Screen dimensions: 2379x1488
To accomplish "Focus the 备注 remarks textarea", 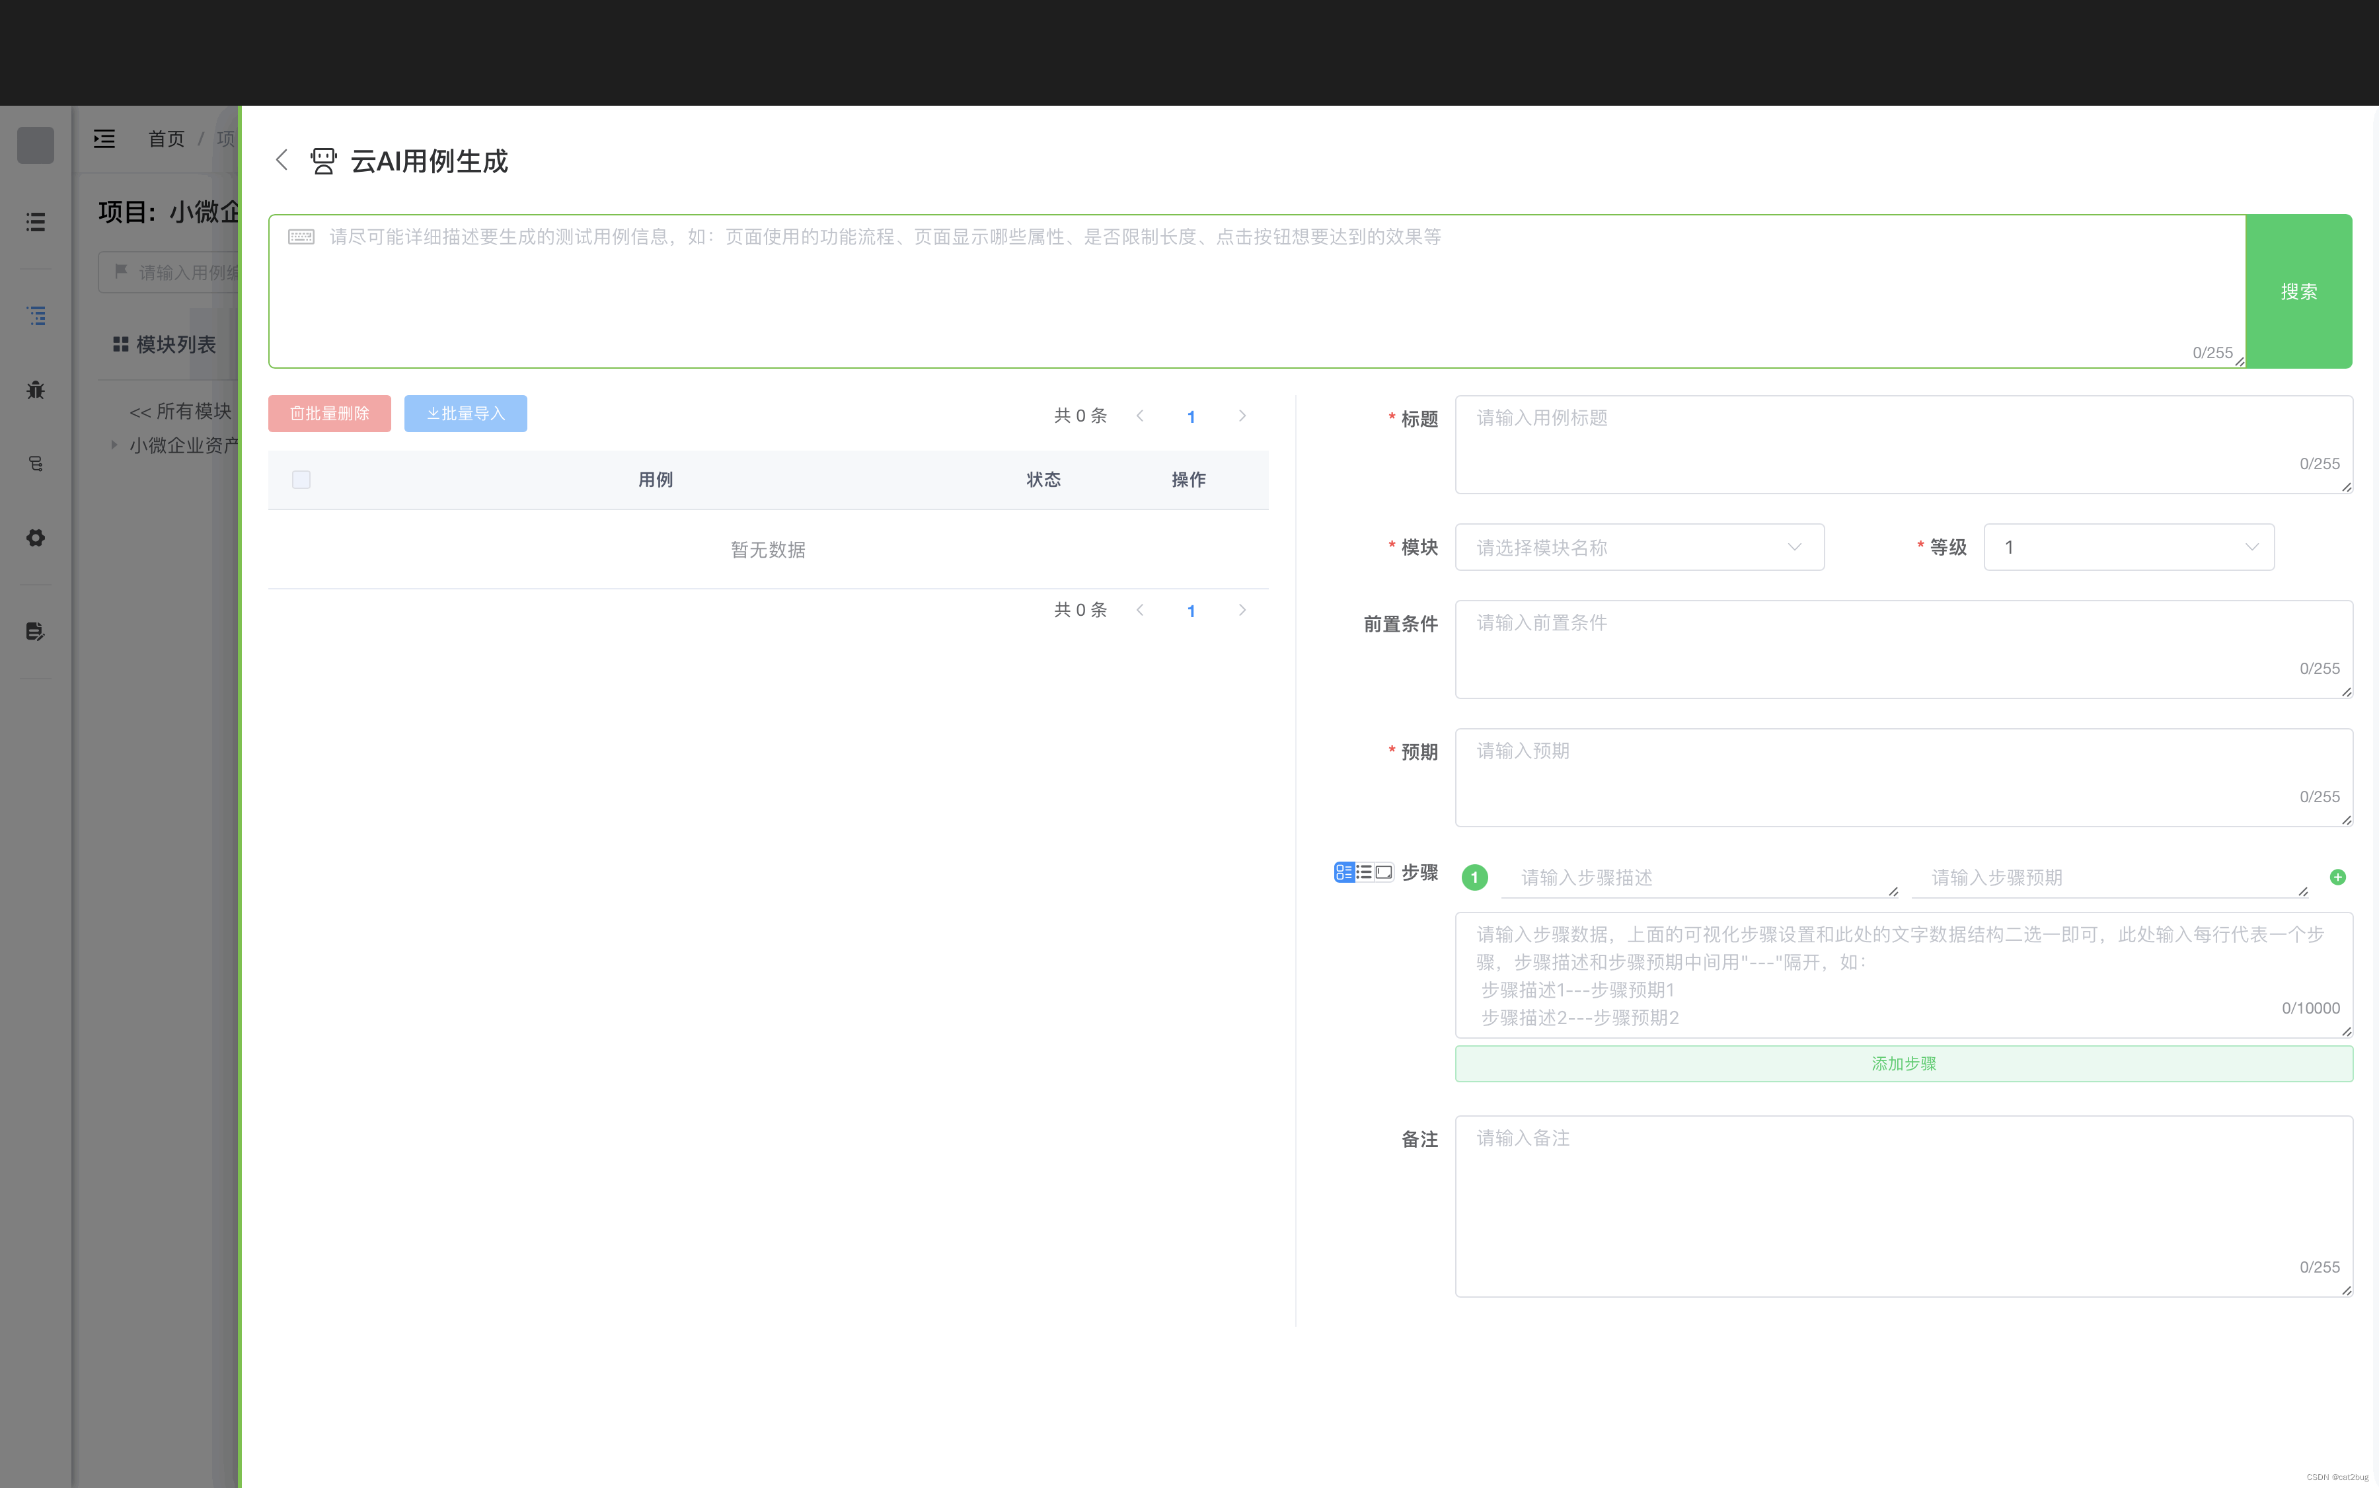I will point(1904,1206).
